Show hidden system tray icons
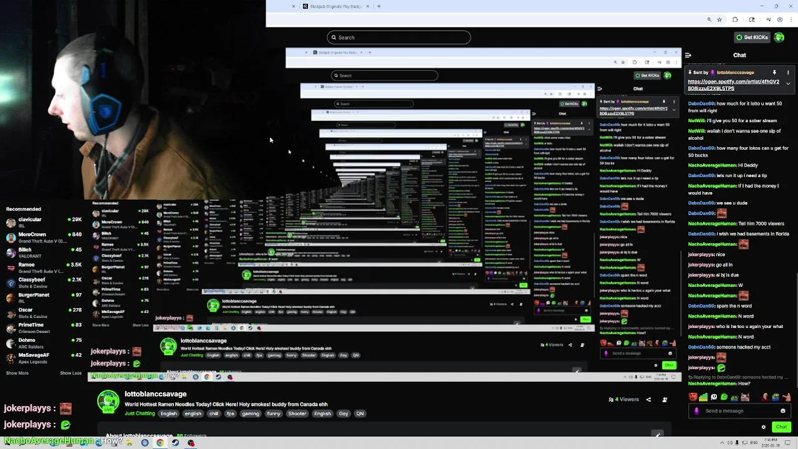The image size is (798, 449). coord(722,443)
